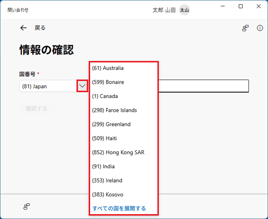
Task: Click the back arrow icon
Action: click(23, 28)
